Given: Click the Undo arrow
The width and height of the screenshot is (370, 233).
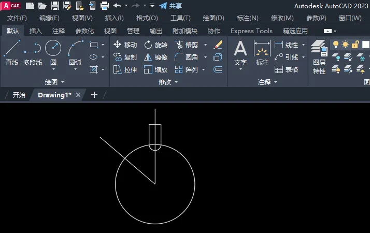Looking at the screenshot, I should coord(117,6).
